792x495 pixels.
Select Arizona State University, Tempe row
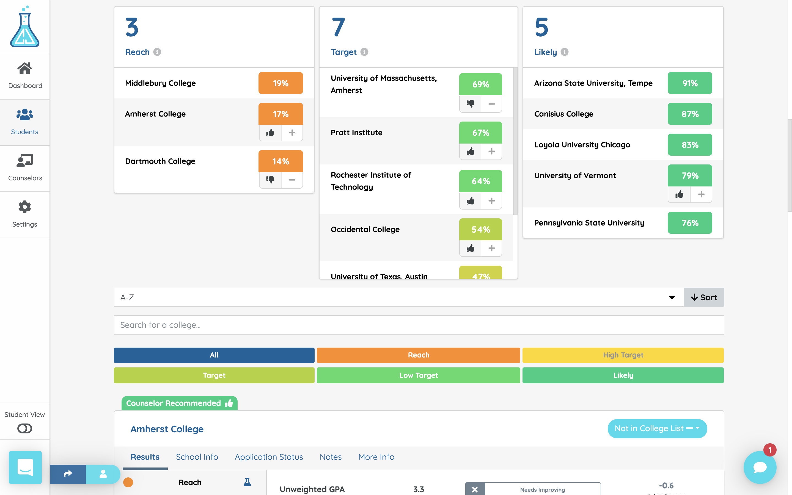coord(623,83)
